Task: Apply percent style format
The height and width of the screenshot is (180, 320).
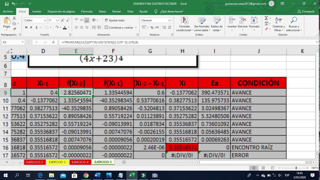Action: 152,27
